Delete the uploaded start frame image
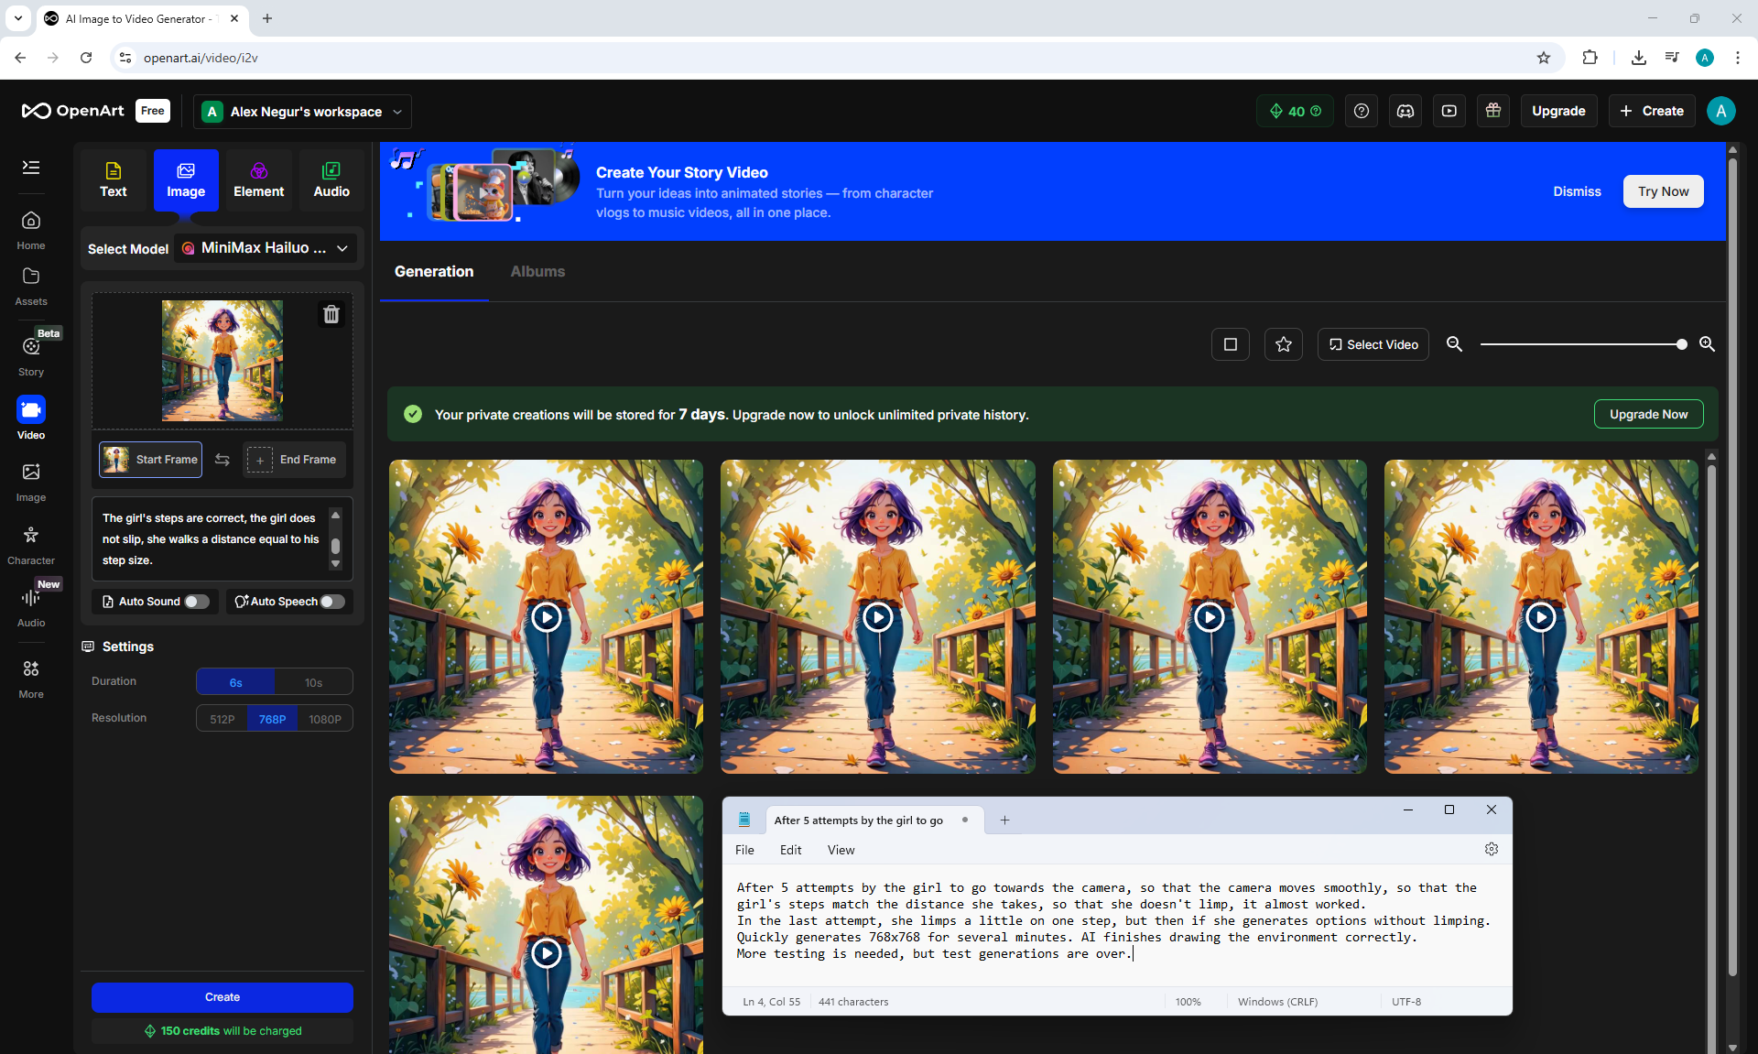This screenshot has height=1054, width=1758. (331, 314)
